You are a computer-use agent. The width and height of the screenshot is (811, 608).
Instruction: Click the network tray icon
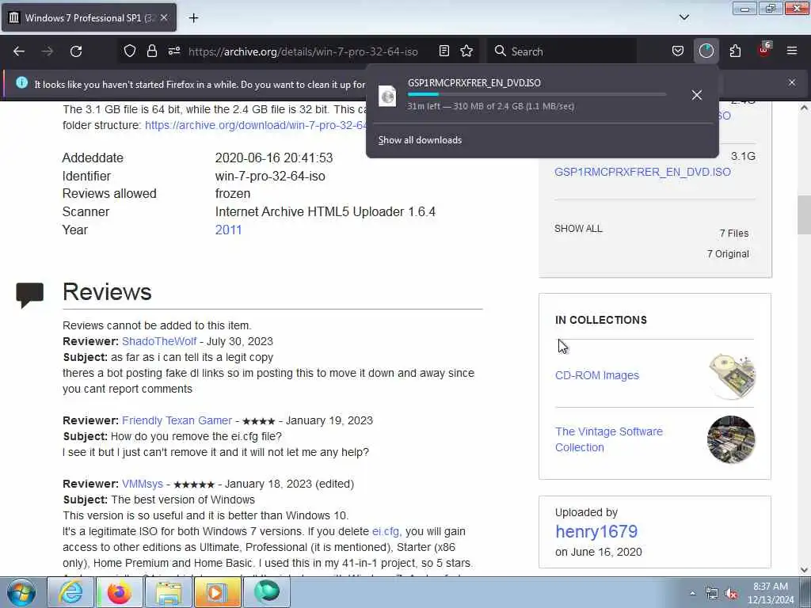[x=712, y=594]
